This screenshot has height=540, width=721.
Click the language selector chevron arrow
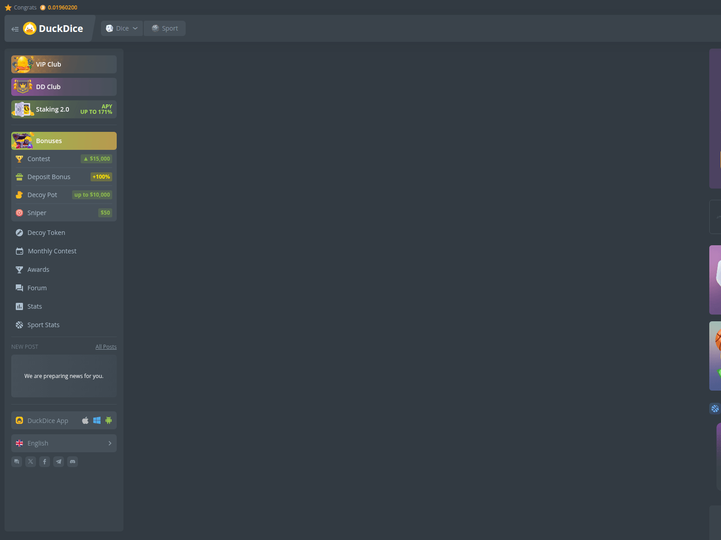[110, 443]
